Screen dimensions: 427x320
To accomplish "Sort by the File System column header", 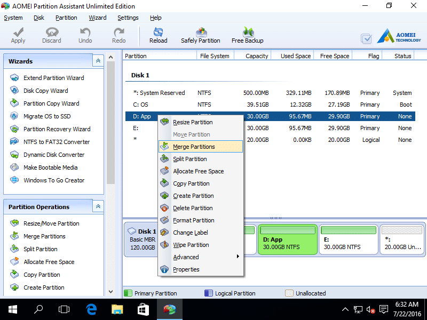I will click(215, 56).
